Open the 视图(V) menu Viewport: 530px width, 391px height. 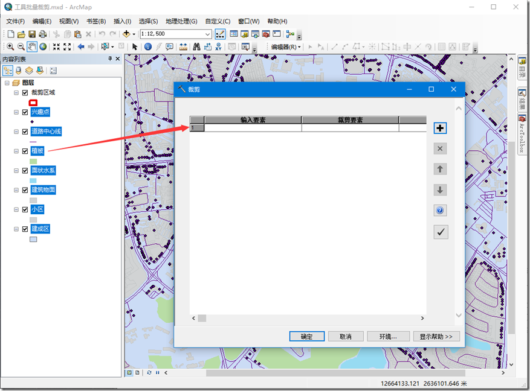tap(69, 21)
